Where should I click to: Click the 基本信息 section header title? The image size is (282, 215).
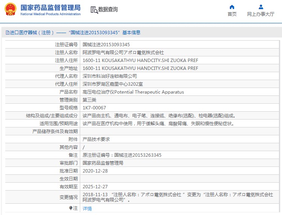tap(131, 32)
